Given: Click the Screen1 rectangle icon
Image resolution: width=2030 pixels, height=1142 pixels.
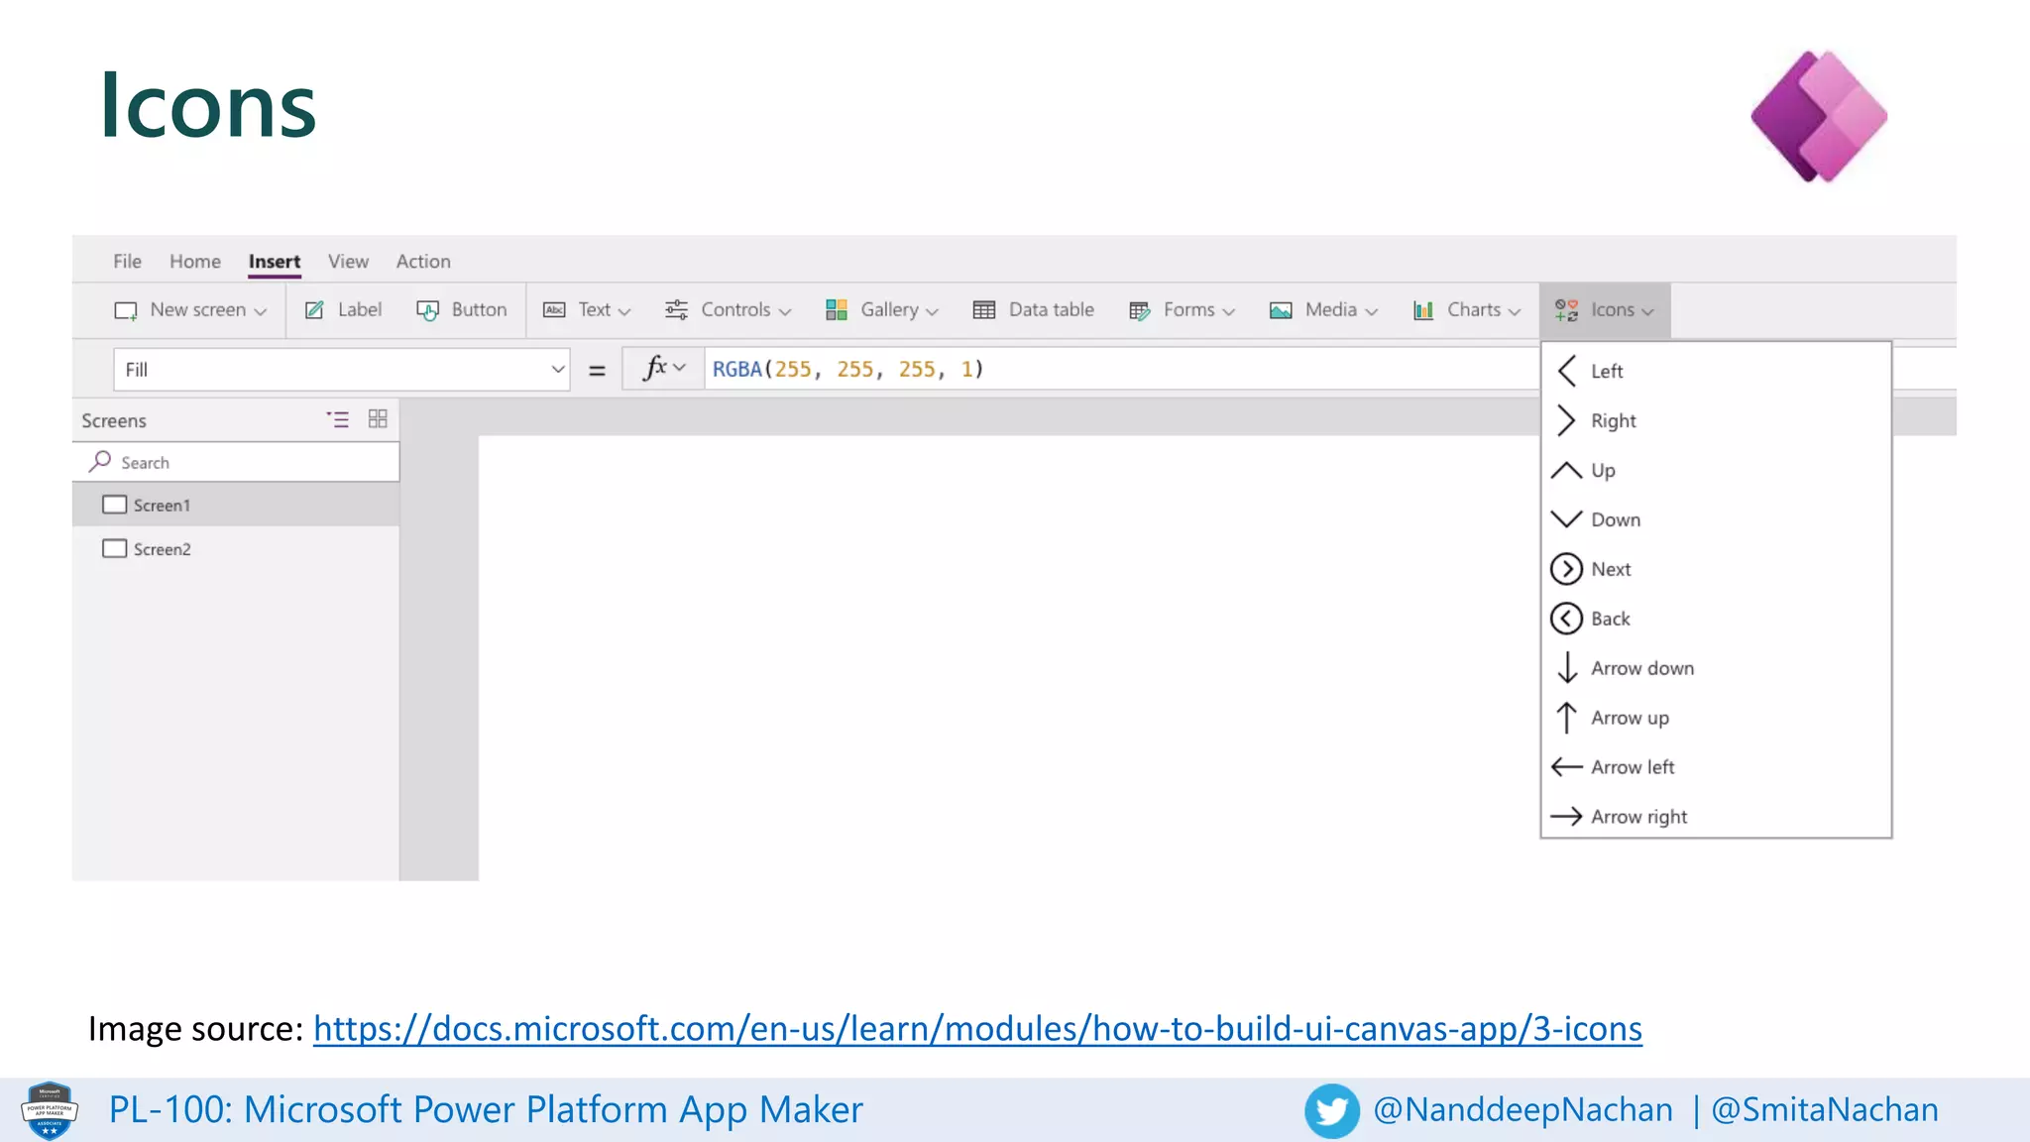Looking at the screenshot, I should point(115,505).
